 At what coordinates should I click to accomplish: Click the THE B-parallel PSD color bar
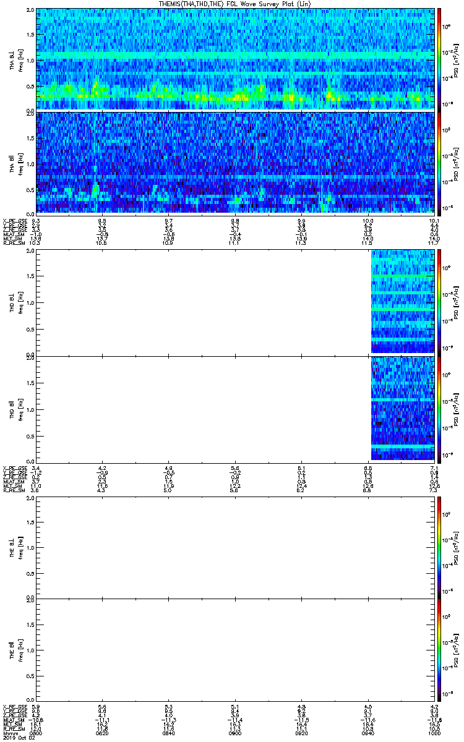pyautogui.click(x=440, y=650)
